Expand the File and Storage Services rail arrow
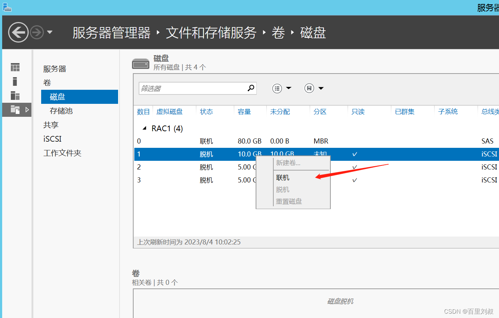Screen dimensions: 499x318 [27, 110]
